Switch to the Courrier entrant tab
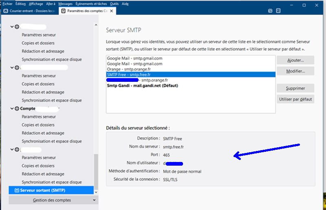326x210 pixels. click(x=31, y=11)
